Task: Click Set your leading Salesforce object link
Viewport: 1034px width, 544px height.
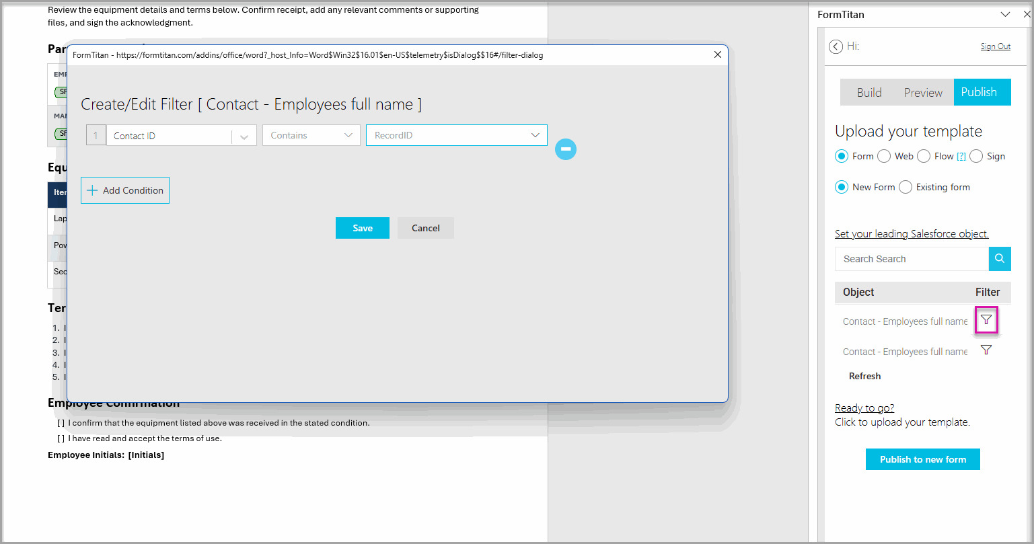Action: coord(912,234)
